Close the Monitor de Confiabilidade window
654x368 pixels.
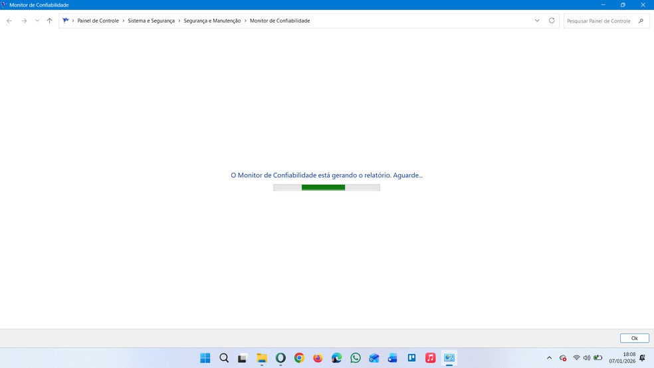point(643,5)
